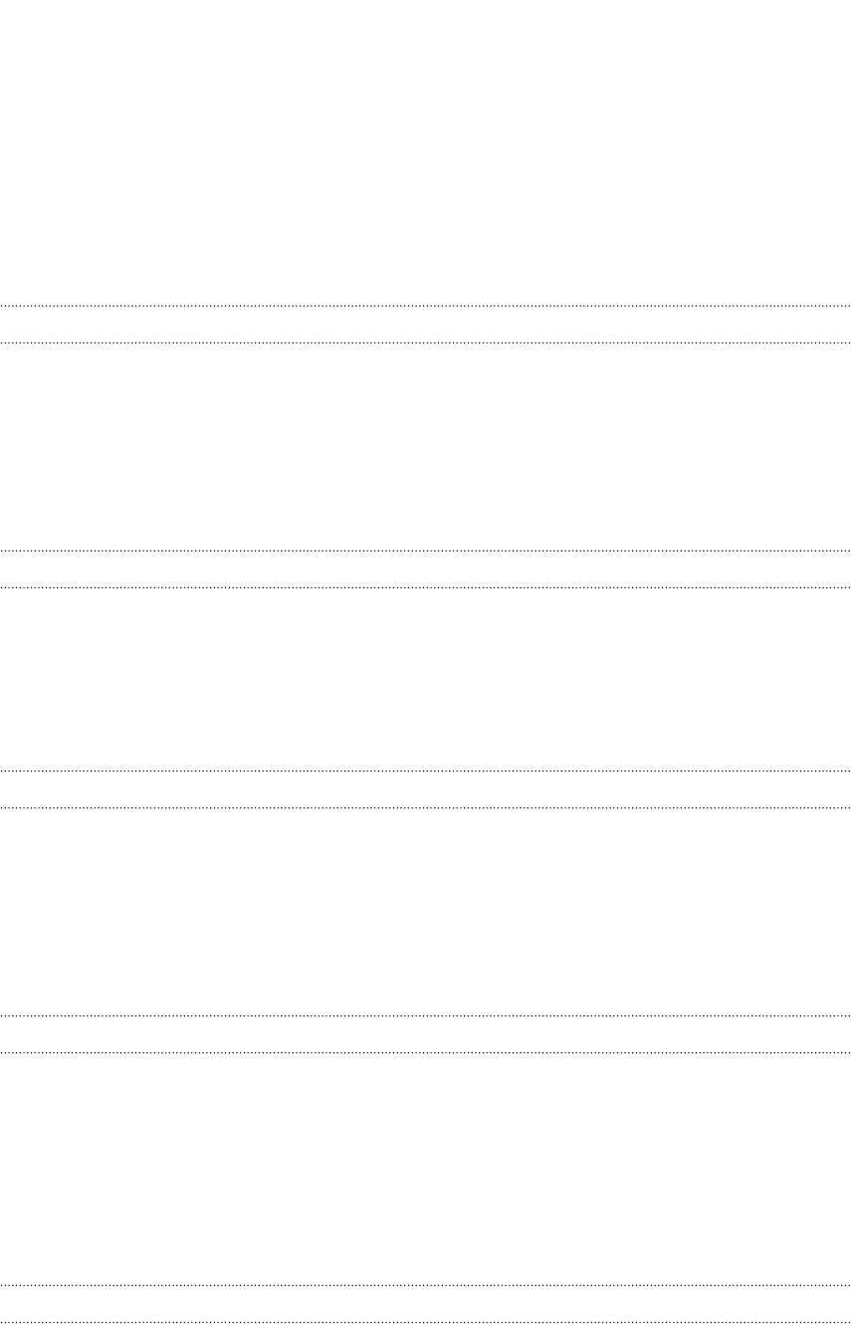Click the topmost dotted horizontal line
The width and height of the screenshot is (851, 1324).
[x=425, y=306]
